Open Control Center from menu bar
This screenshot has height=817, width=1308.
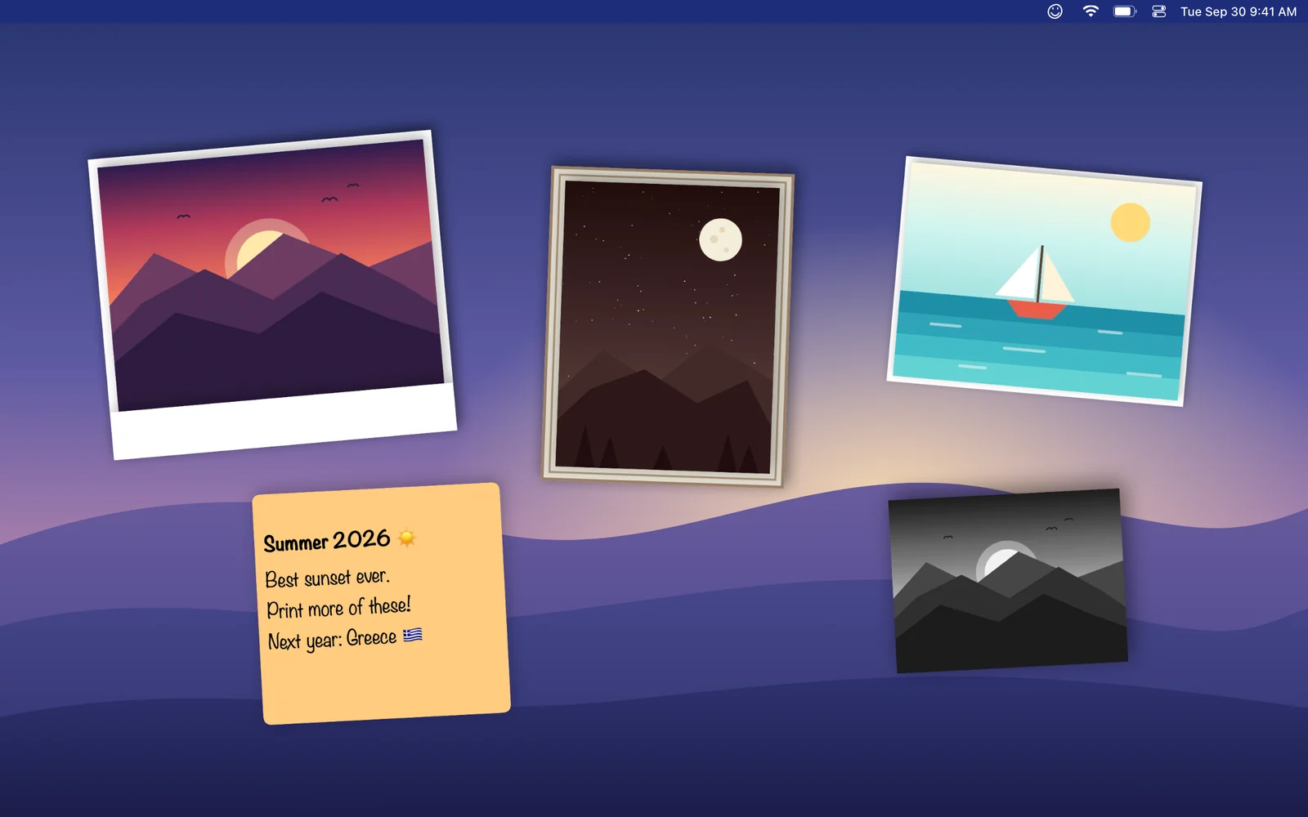click(x=1158, y=11)
